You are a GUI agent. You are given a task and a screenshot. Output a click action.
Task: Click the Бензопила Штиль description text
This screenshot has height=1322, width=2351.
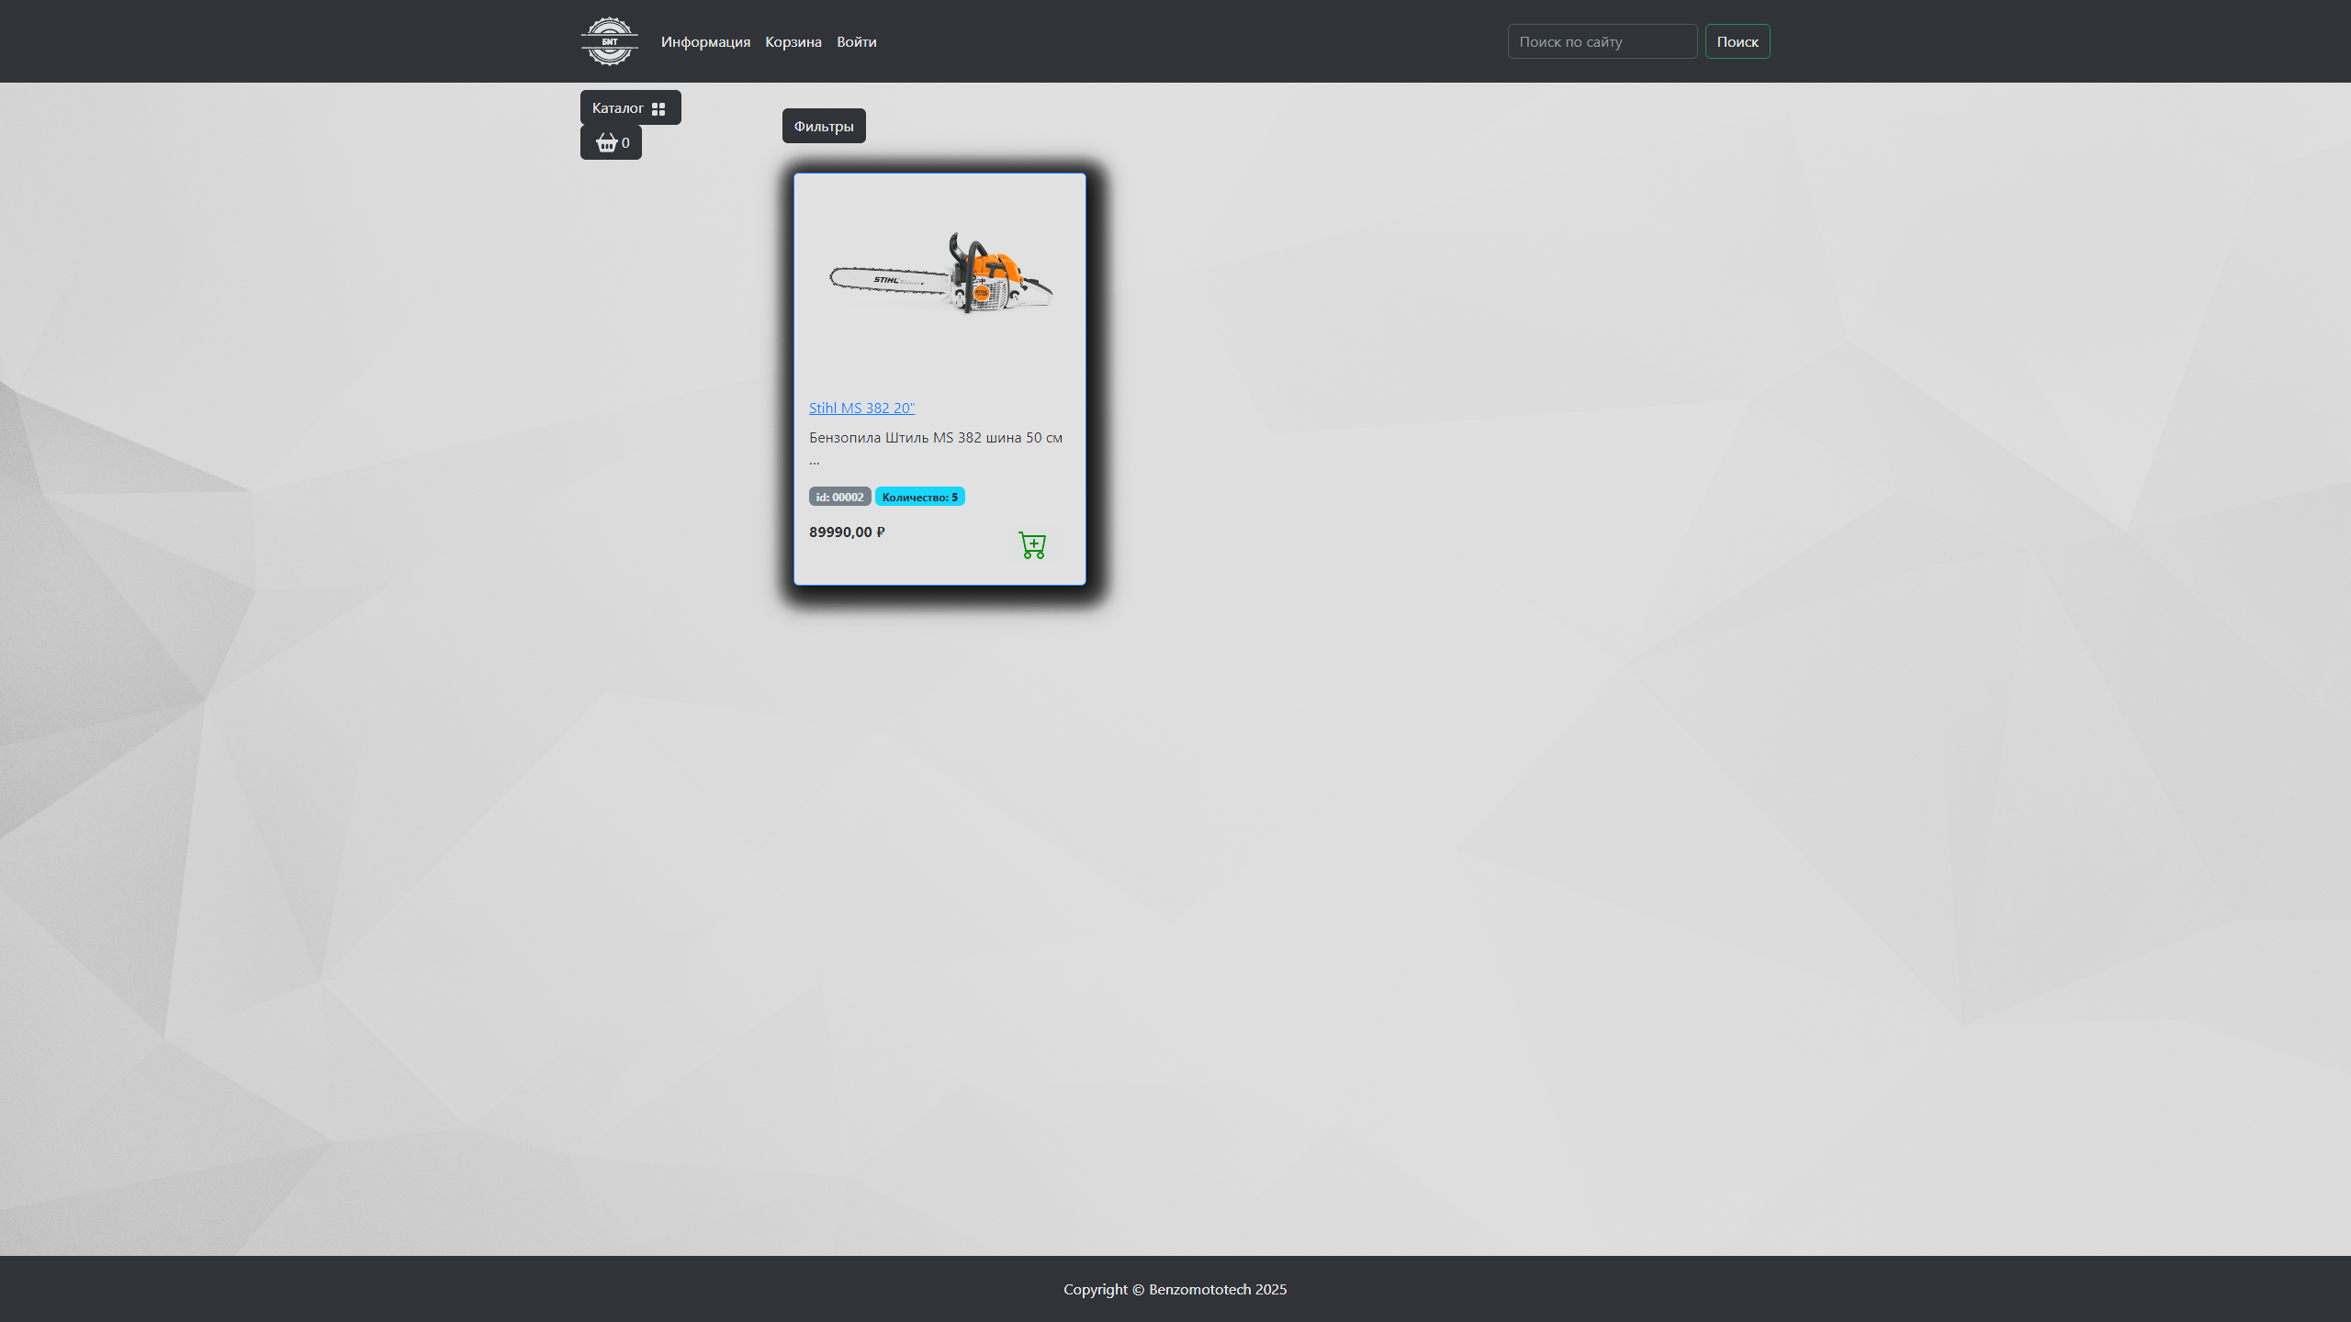(935, 437)
